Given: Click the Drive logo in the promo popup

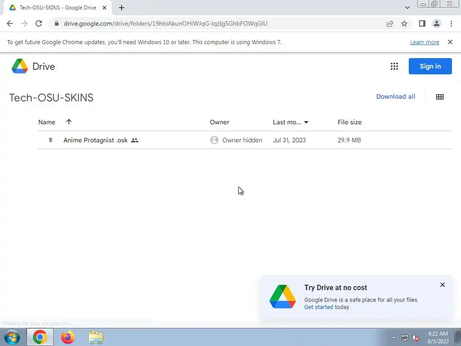Looking at the screenshot, I should [x=283, y=296].
